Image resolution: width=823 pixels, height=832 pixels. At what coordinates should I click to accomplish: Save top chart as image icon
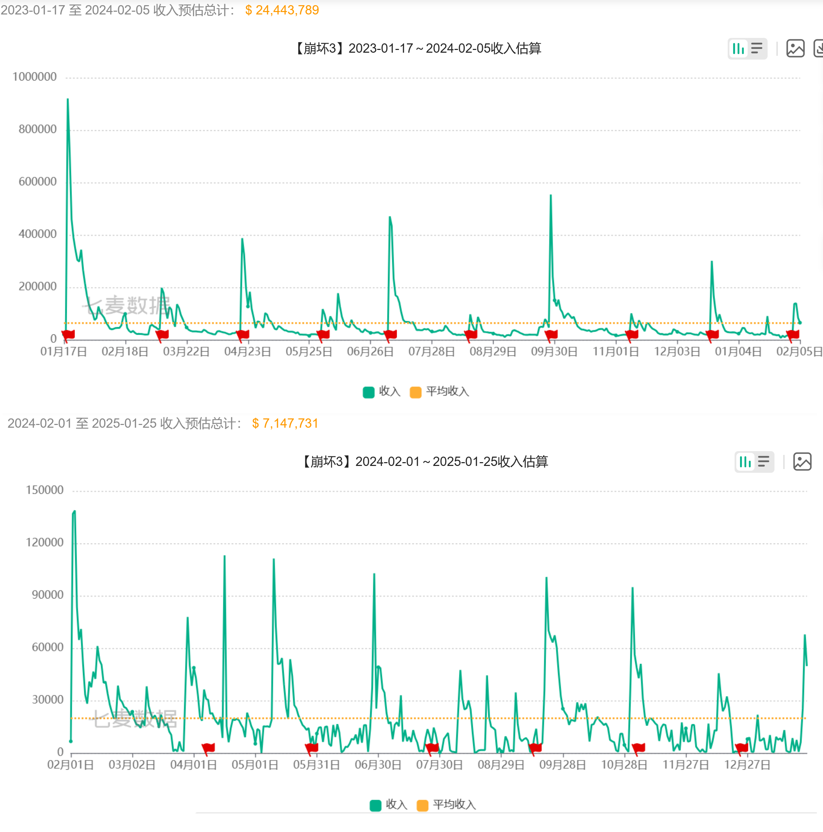(795, 48)
